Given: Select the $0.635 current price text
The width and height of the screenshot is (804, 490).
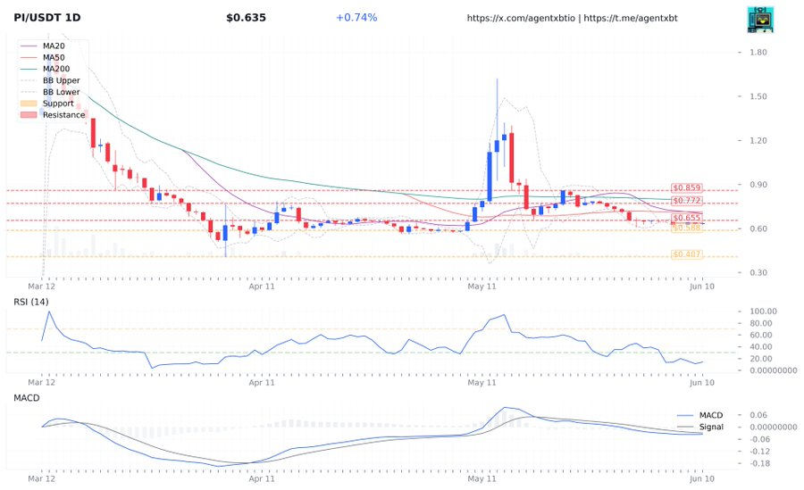Looking at the screenshot, I should point(247,18).
